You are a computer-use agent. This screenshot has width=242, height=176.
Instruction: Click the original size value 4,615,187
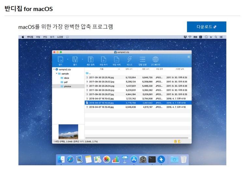coord(148,107)
